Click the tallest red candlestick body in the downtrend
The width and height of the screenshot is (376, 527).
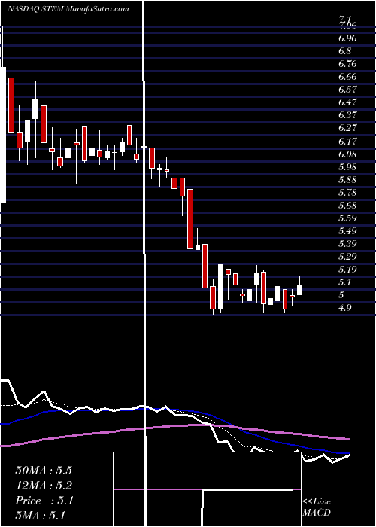[190, 219]
